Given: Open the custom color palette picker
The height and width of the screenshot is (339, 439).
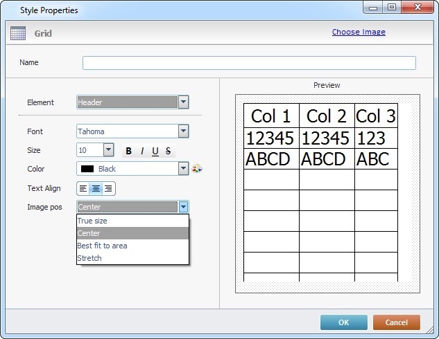Looking at the screenshot, I should click(x=196, y=169).
